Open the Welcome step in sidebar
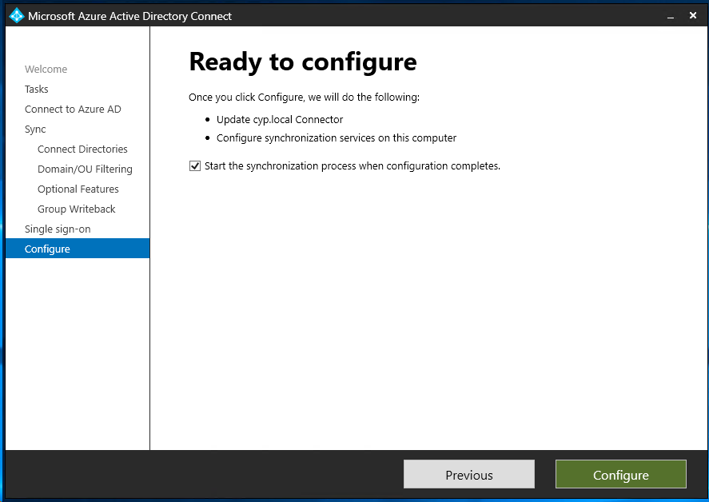The image size is (709, 502). click(46, 70)
